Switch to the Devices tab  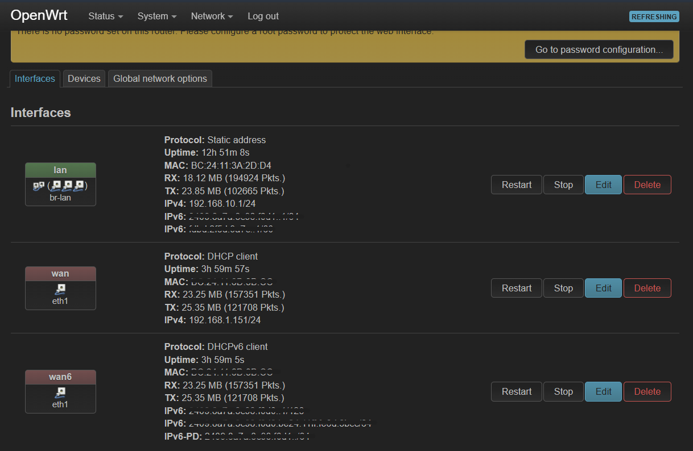(x=84, y=79)
